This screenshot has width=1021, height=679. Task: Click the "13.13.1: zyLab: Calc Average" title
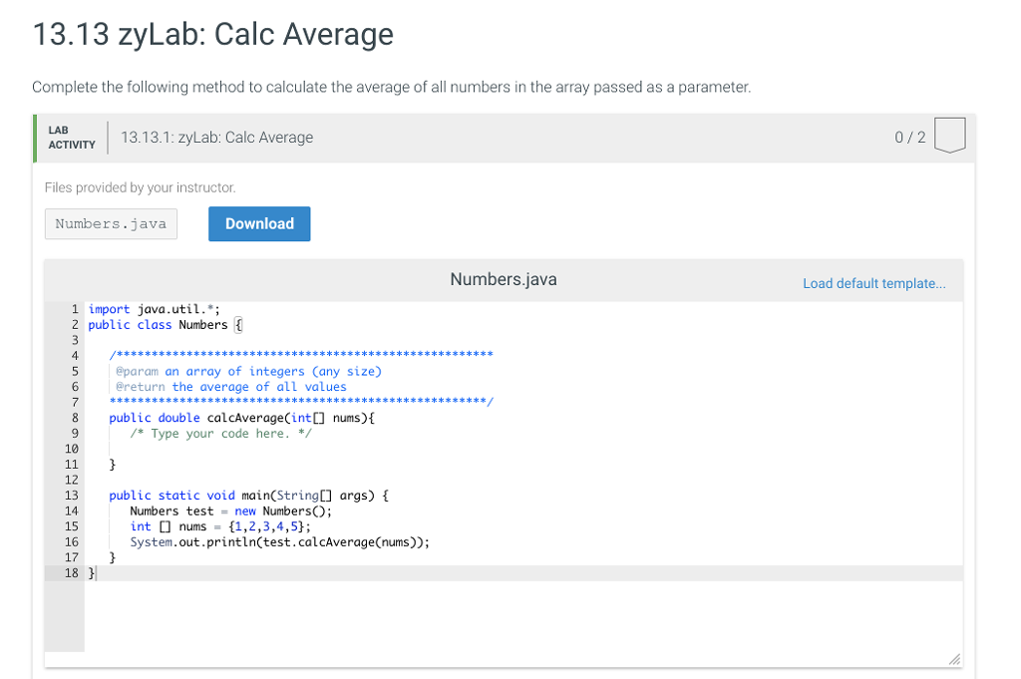pos(216,137)
